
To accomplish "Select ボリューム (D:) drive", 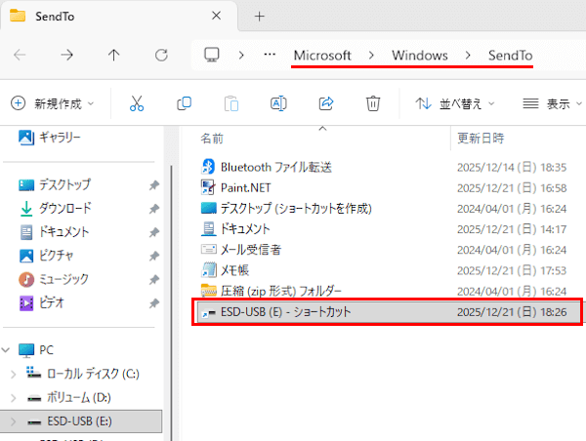I will (78, 398).
